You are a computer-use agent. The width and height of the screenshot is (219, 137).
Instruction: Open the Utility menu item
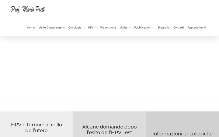point(123,27)
